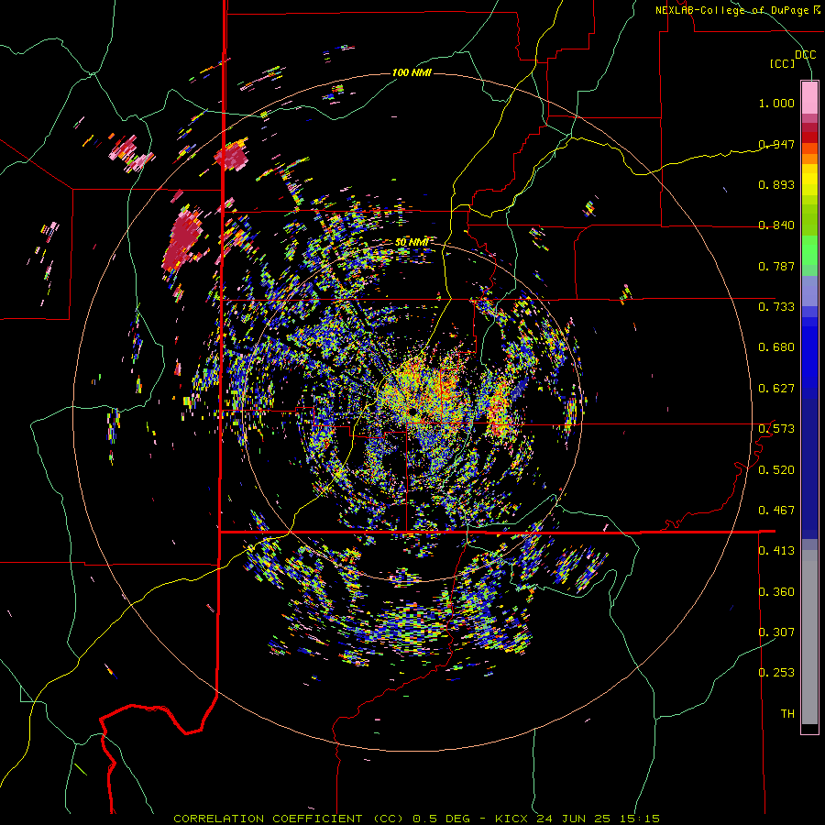Click the "50 NMI" range ring label

(412, 242)
